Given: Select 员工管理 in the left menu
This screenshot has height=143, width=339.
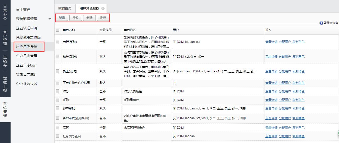Looking at the screenshot, I should (23, 10).
